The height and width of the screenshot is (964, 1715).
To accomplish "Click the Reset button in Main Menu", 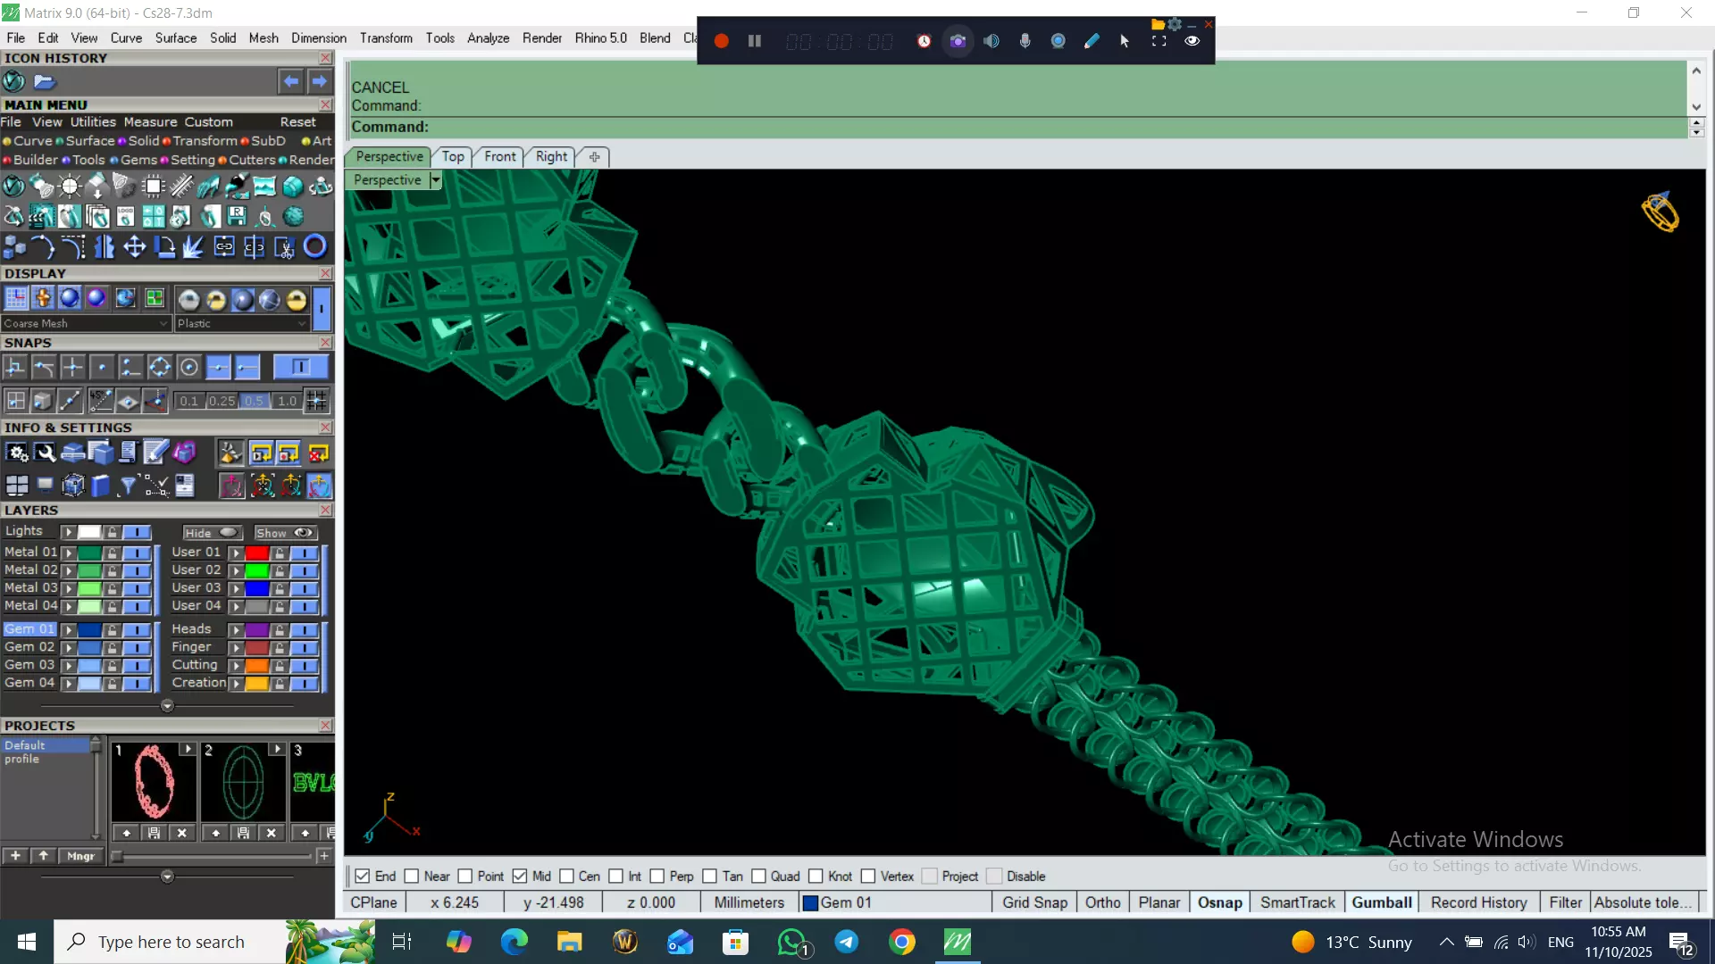I will (x=297, y=122).
